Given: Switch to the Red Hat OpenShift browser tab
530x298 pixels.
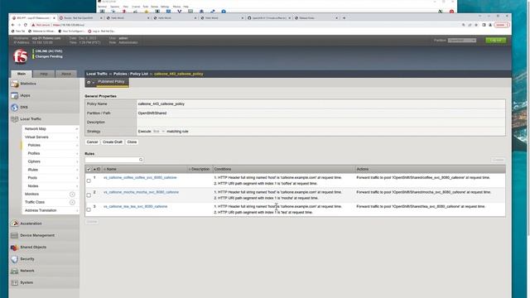Looking at the screenshot, I should [80, 18].
